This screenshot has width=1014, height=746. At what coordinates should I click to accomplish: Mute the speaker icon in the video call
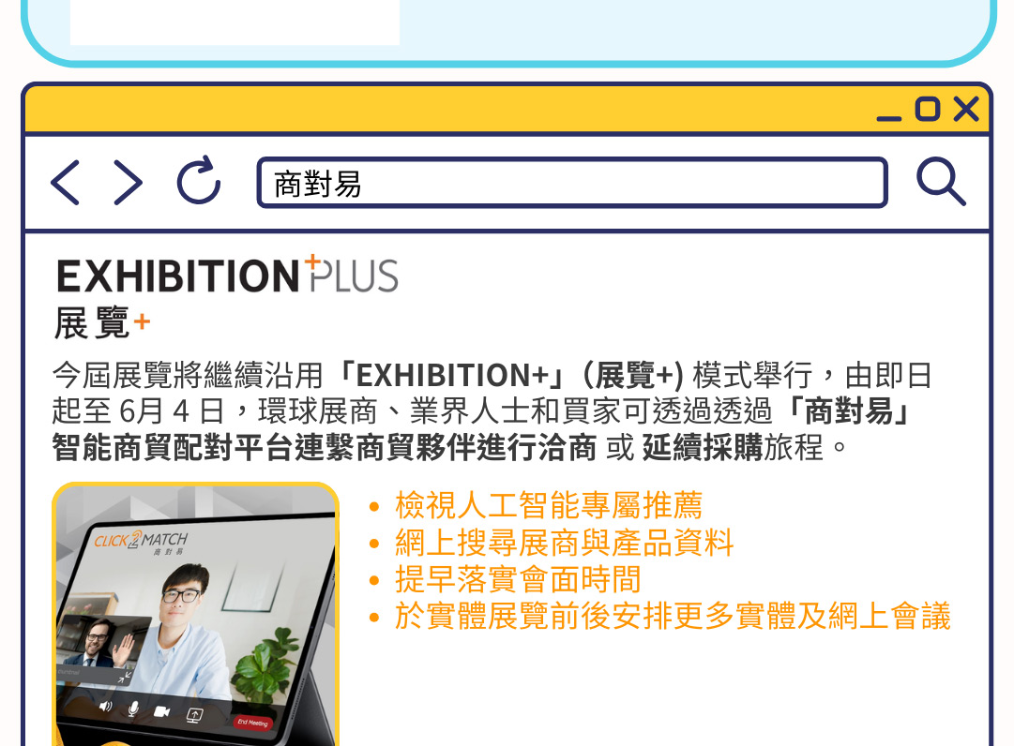105,706
